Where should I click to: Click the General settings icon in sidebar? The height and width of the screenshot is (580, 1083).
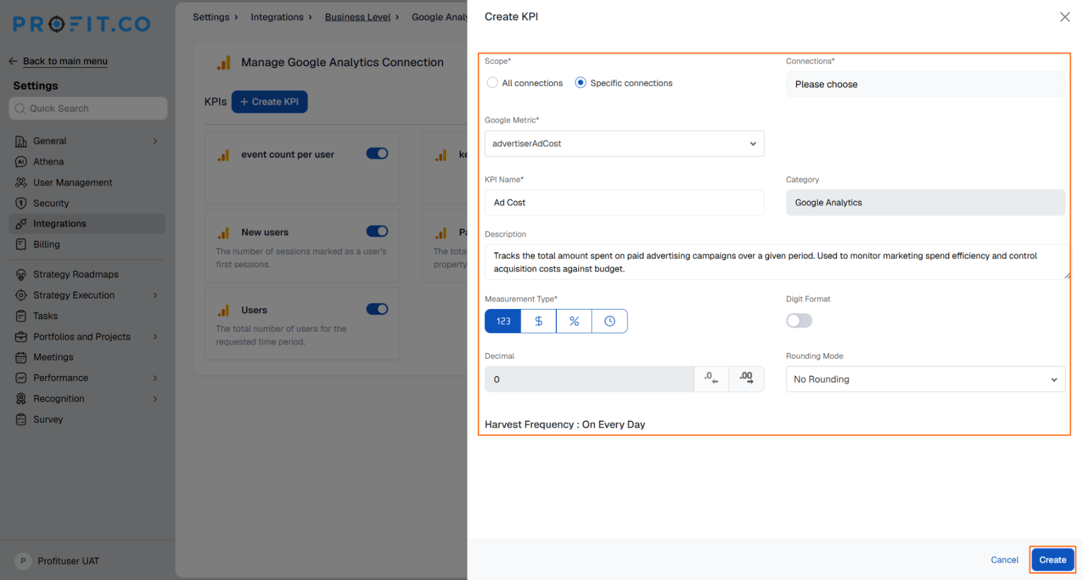tap(21, 141)
